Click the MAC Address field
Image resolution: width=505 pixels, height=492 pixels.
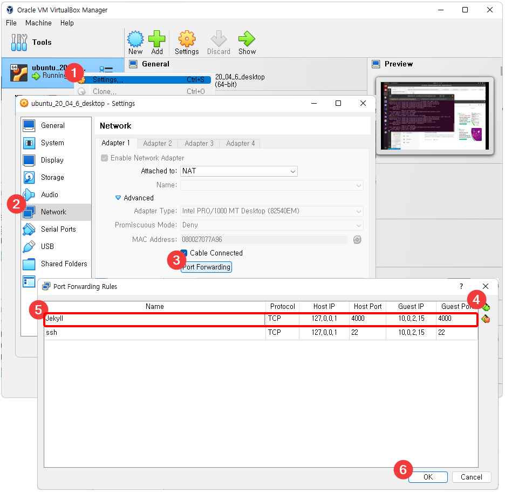[x=264, y=240]
